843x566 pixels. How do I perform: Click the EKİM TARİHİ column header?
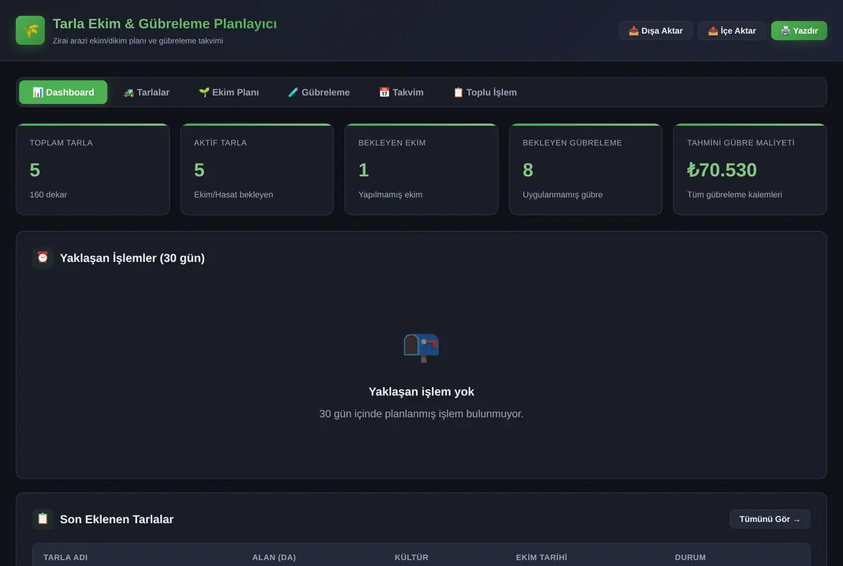[x=542, y=558]
